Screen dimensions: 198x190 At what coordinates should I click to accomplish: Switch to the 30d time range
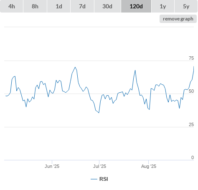pyautogui.click(x=107, y=6)
